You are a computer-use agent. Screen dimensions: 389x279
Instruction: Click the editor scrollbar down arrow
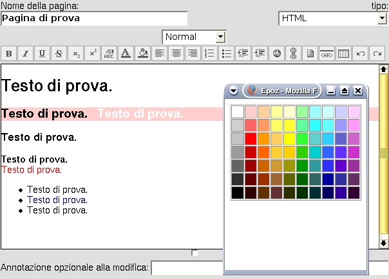[x=383, y=243]
